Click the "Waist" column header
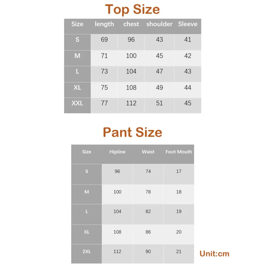 148,152
